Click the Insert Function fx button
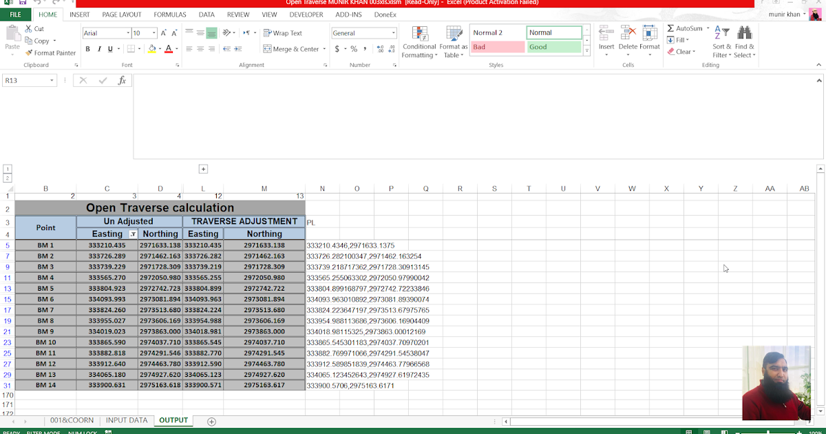The height and width of the screenshot is (434, 826). (123, 80)
